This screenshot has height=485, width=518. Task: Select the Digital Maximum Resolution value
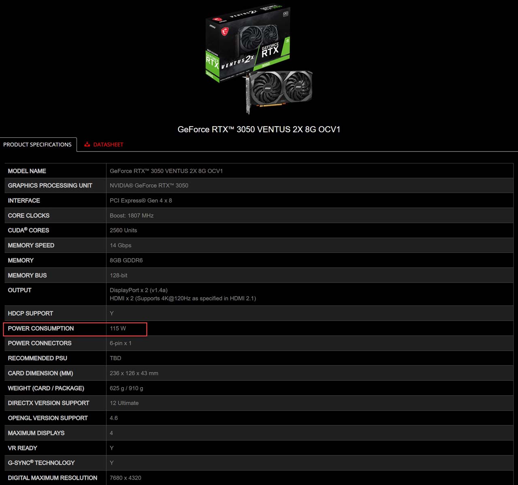coord(125,478)
